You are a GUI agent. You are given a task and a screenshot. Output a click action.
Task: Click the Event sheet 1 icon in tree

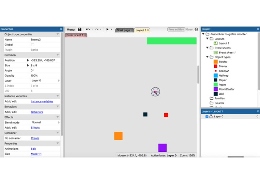216,52
